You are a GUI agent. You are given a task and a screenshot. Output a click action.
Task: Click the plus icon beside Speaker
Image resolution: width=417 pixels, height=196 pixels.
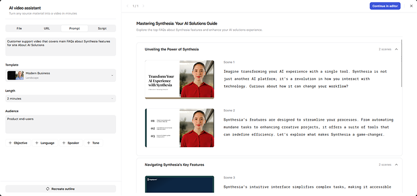pyautogui.click(x=64, y=143)
